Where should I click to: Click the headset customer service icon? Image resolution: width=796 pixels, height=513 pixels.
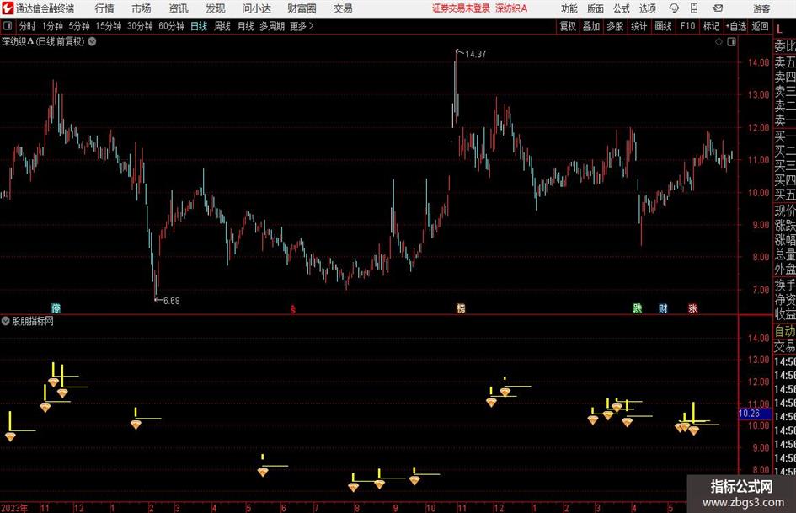[674, 8]
